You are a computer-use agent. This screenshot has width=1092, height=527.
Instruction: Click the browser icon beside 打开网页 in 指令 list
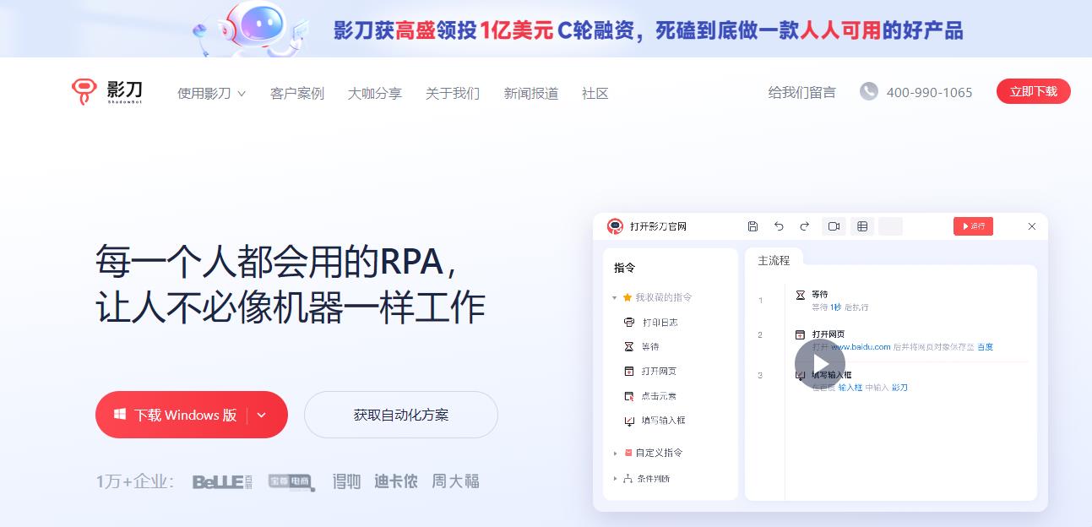[628, 371]
